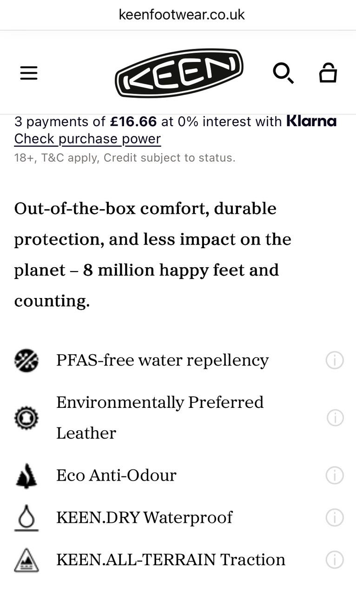Open the shopping bag icon
Screen dimensions: 356x596
point(328,73)
